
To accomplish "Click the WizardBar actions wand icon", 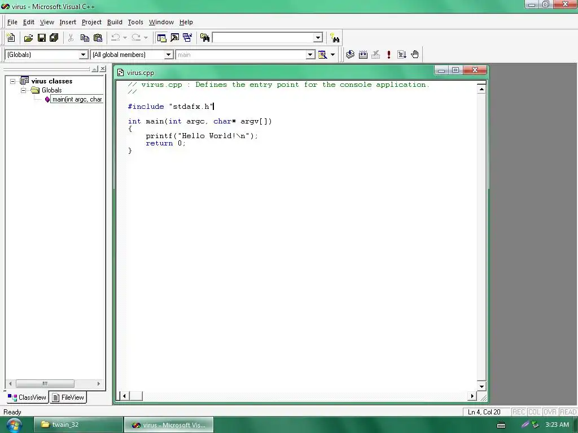I will pyautogui.click(x=322, y=55).
